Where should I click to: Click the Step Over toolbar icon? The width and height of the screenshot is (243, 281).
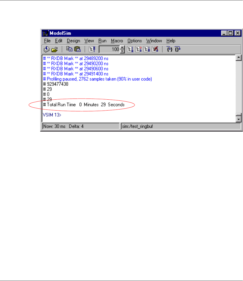pyautogui.click(x=178, y=49)
